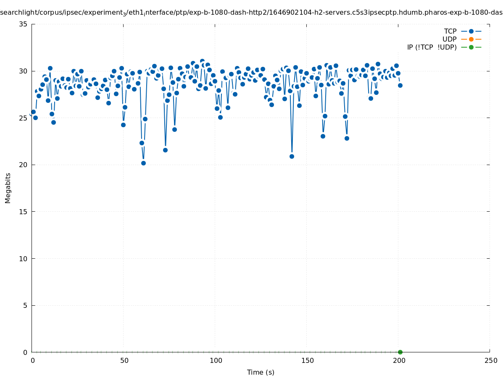Viewport: 503px width, 378px height.
Task: Click the x-axis tick label 100
Action: click(x=216, y=361)
